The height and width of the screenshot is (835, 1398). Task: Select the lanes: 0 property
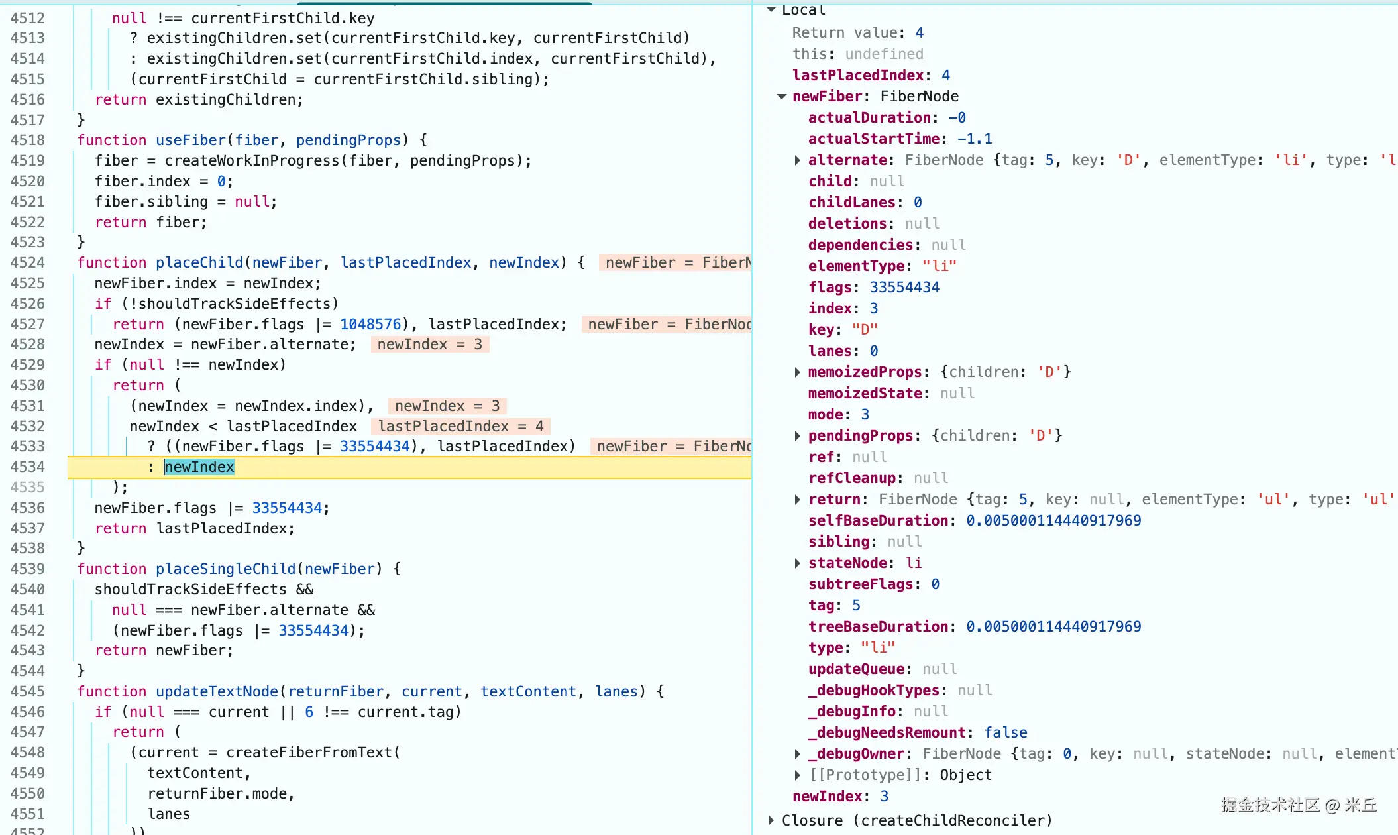coord(843,351)
